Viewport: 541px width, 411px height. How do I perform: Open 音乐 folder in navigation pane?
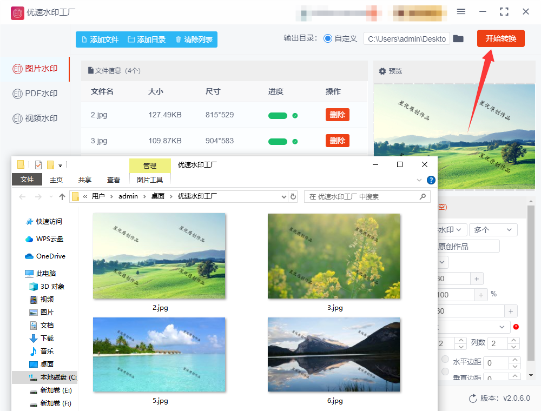coord(42,351)
